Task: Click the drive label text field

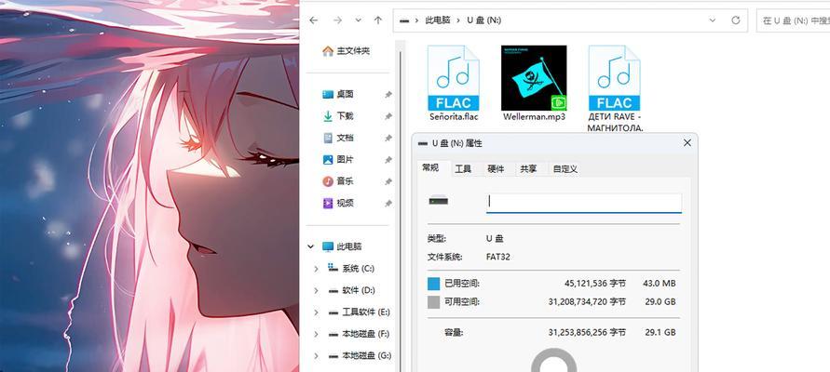Action: tap(584, 203)
